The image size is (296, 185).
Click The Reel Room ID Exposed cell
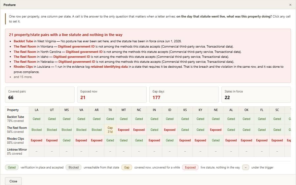click(x=169, y=130)
